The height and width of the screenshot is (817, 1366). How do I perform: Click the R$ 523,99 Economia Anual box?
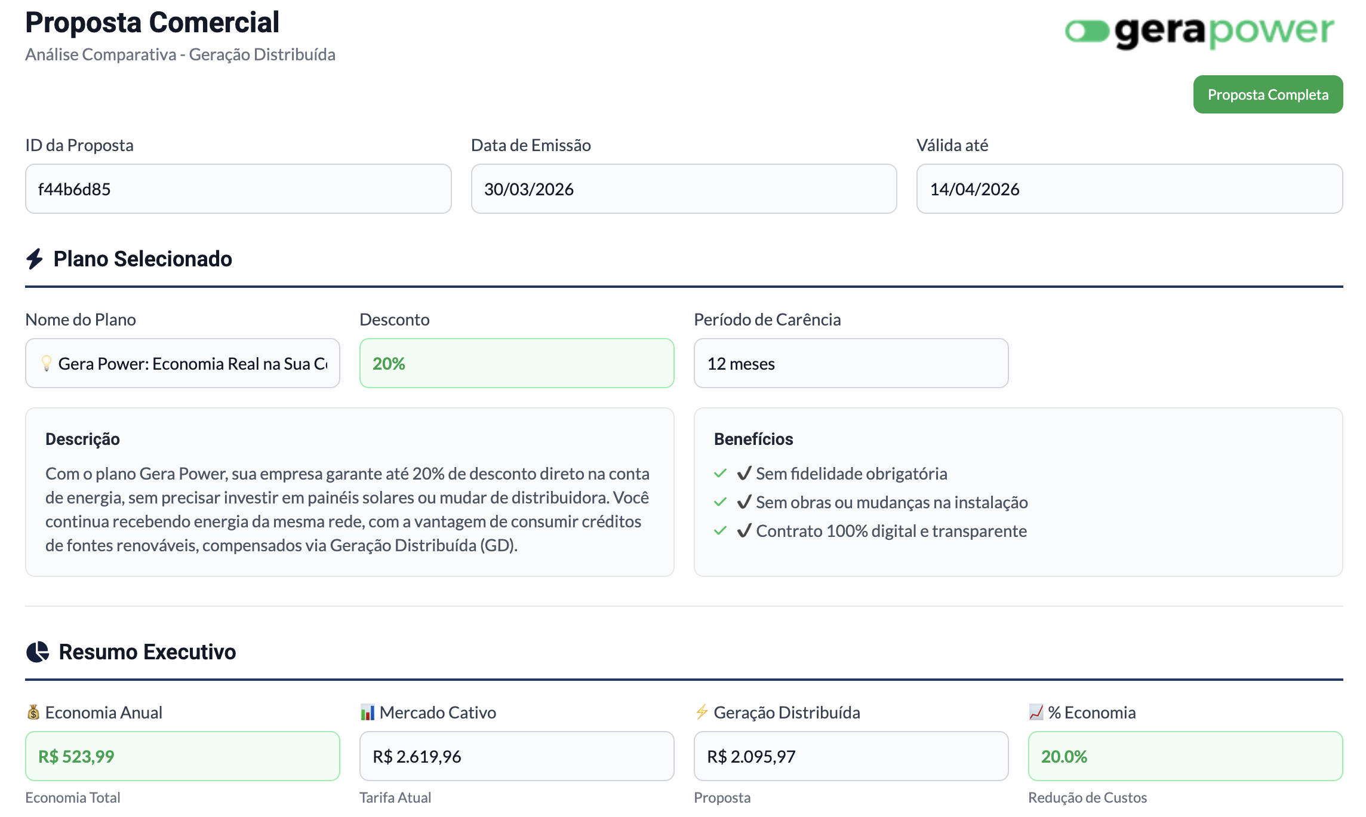click(x=183, y=756)
